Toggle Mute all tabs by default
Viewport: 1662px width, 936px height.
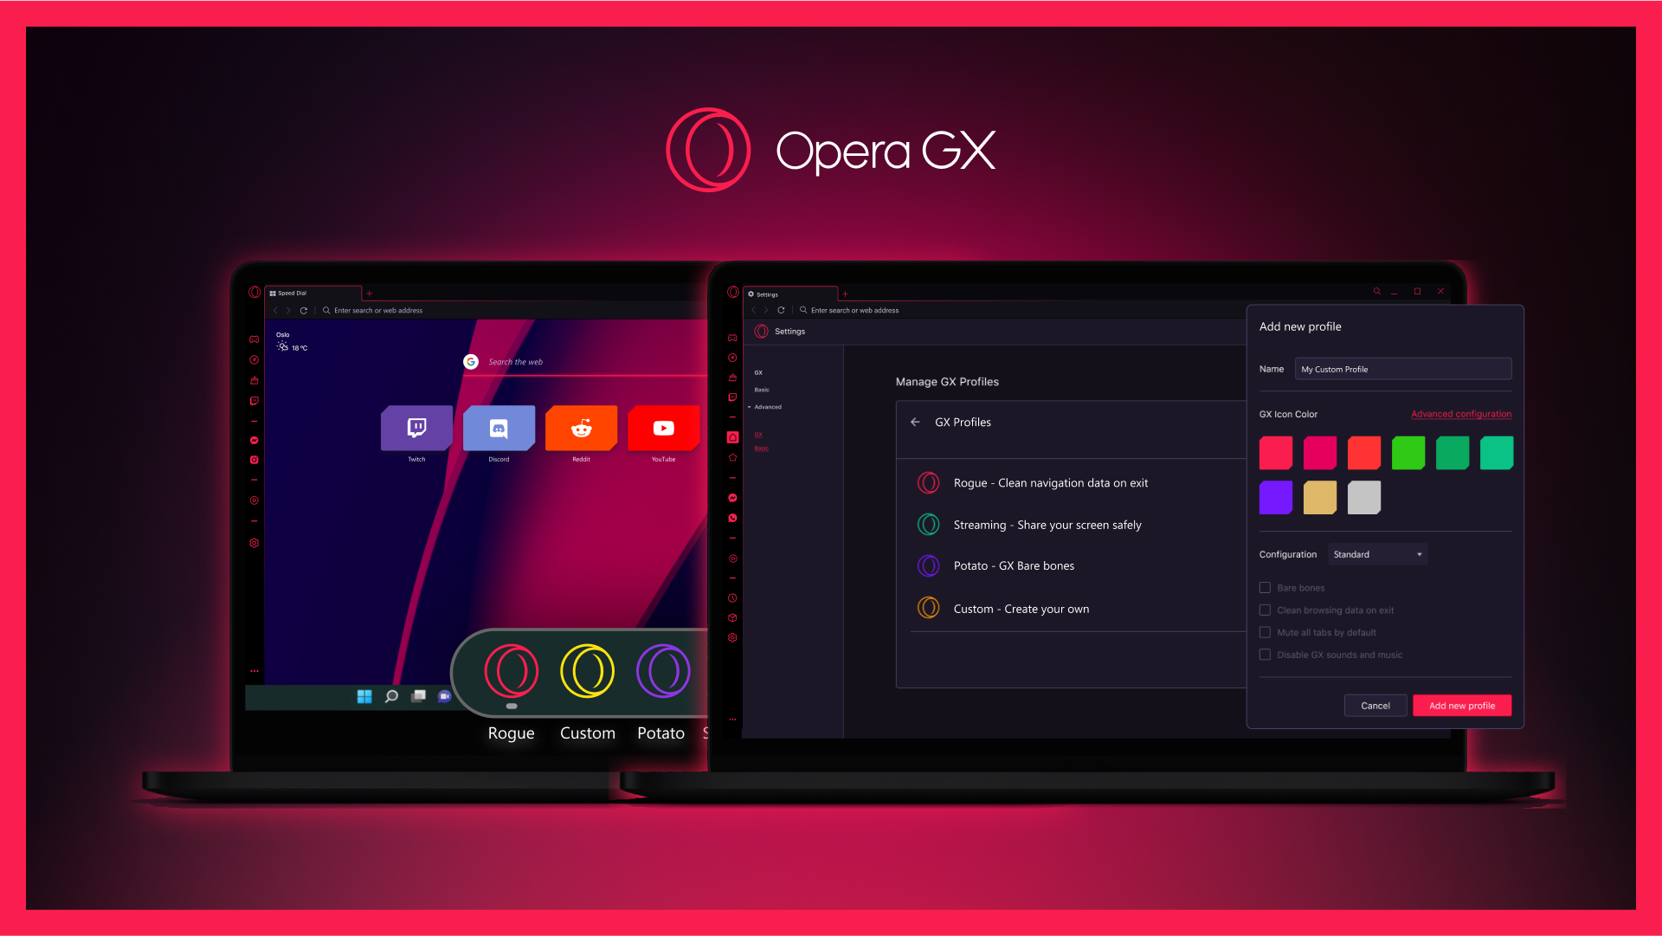(x=1265, y=632)
